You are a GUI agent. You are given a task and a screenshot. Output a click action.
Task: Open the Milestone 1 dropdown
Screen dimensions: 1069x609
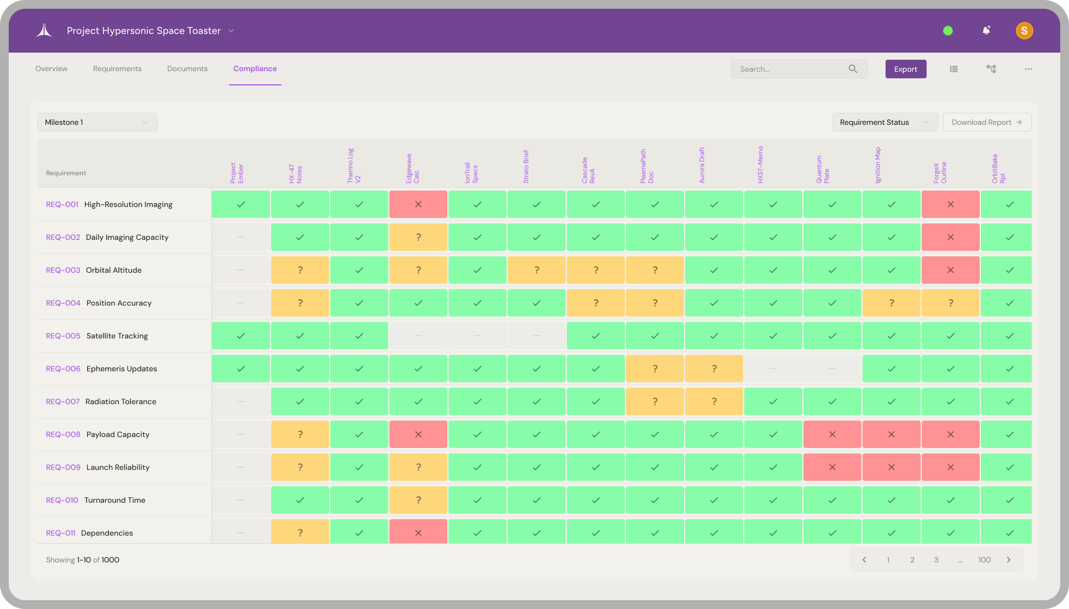[x=97, y=122]
